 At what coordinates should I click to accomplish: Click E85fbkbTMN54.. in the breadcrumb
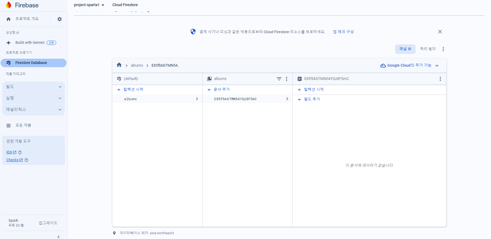coord(166,65)
